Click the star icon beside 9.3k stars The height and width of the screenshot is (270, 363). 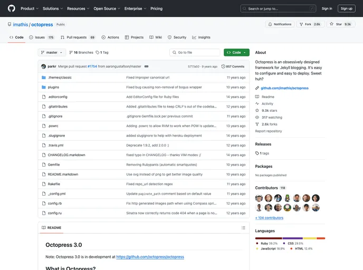tap(257, 111)
